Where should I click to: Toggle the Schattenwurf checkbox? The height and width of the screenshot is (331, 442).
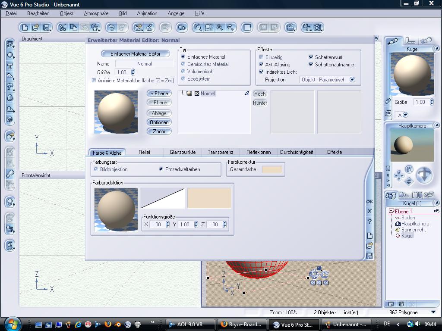(311, 57)
